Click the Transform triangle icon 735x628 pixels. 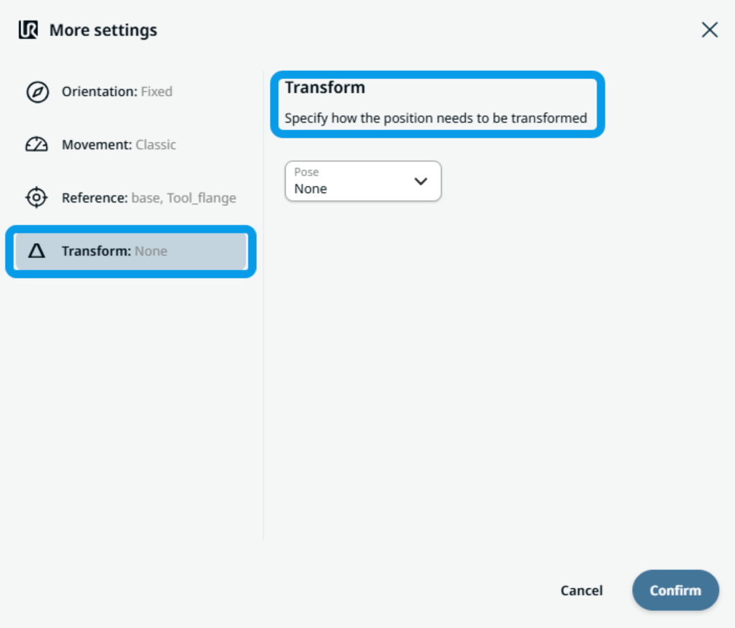tap(37, 251)
